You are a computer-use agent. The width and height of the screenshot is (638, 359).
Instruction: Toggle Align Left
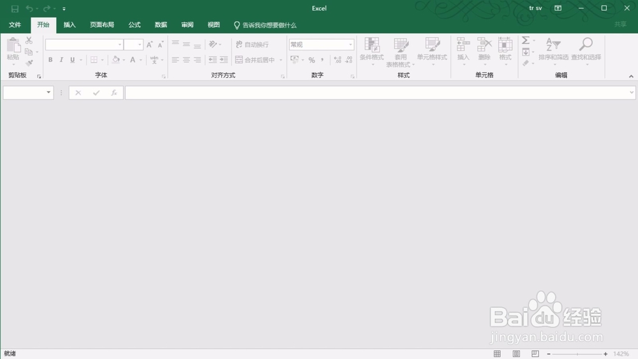coord(175,60)
